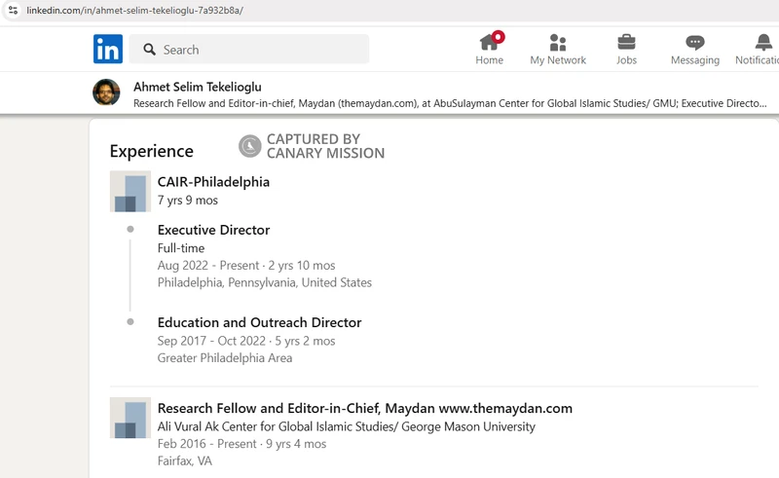Open the Notifications bell icon
Viewport: 779px width, 478px height.
[763, 42]
